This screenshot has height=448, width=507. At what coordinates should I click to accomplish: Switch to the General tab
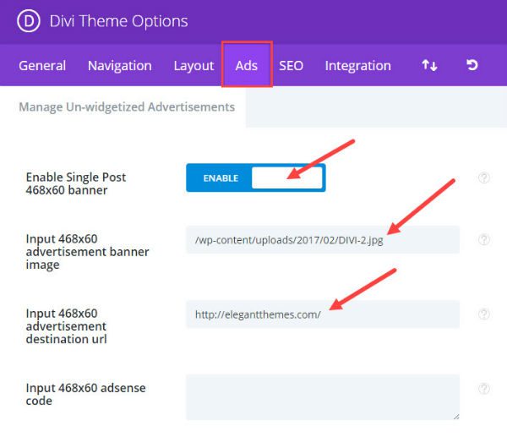tap(42, 65)
